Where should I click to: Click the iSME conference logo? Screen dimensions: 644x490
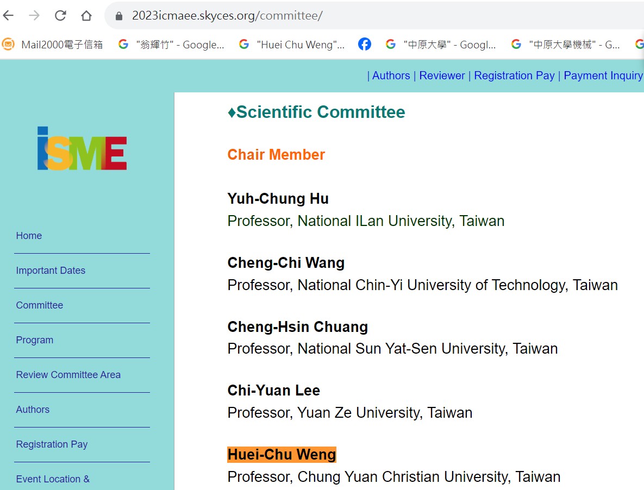coord(82,148)
